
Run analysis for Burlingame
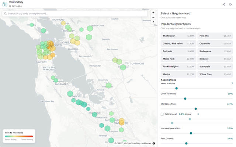[x=215, y=51]
